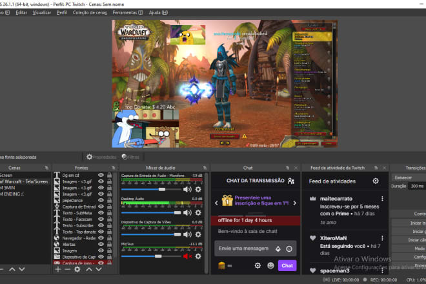Toggle lock on Alertas source
This screenshot has height=284, width=426.
pos(110,245)
